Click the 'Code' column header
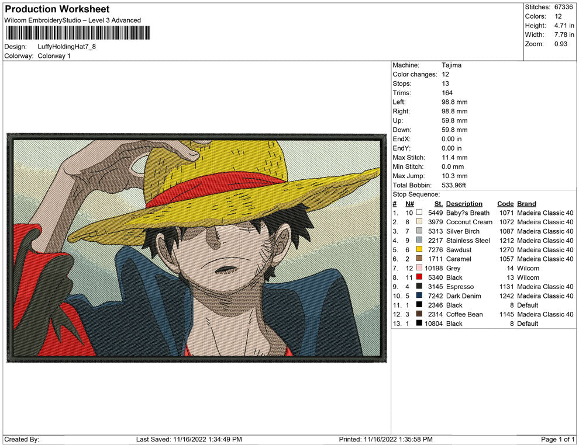579x445 pixels. (505, 204)
